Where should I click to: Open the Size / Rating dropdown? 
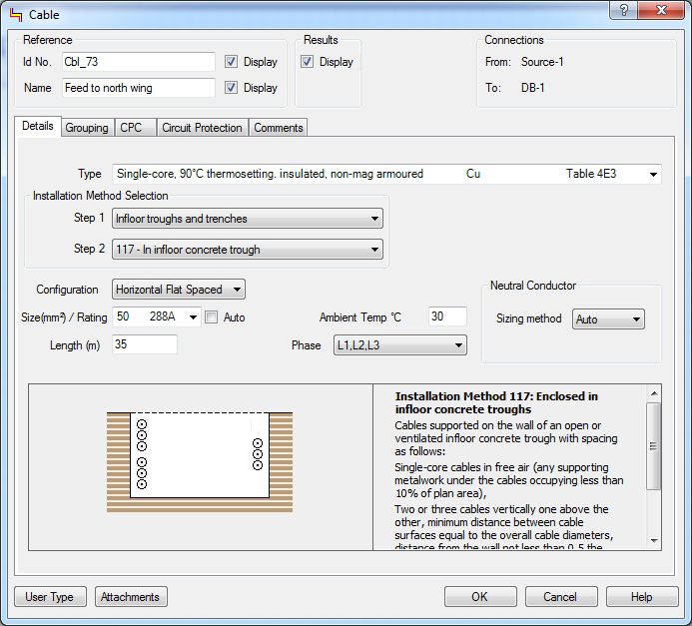click(157, 316)
